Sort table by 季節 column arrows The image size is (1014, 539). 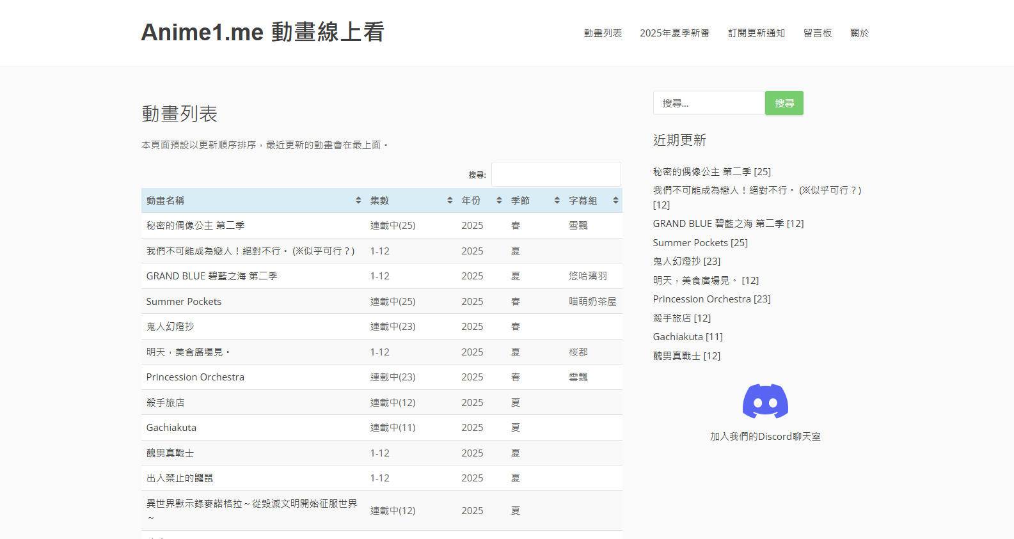(x=557, y=201)
